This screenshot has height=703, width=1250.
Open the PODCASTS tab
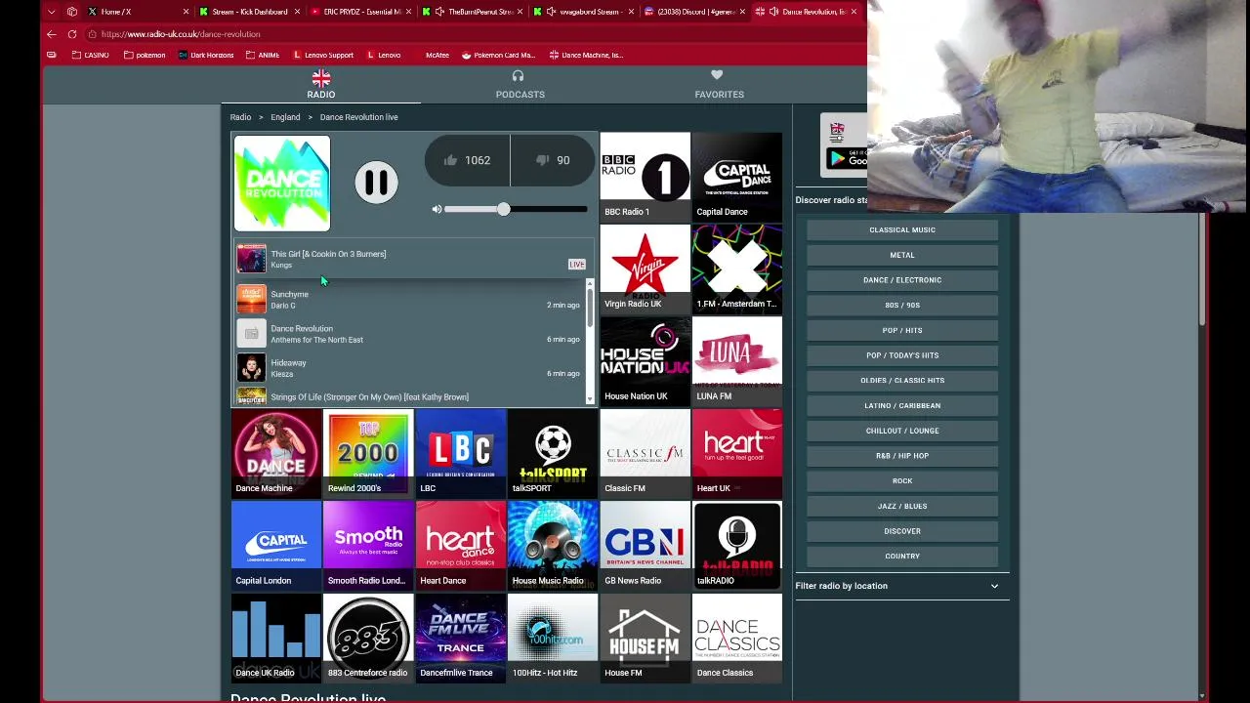click(x=520, y=84)
